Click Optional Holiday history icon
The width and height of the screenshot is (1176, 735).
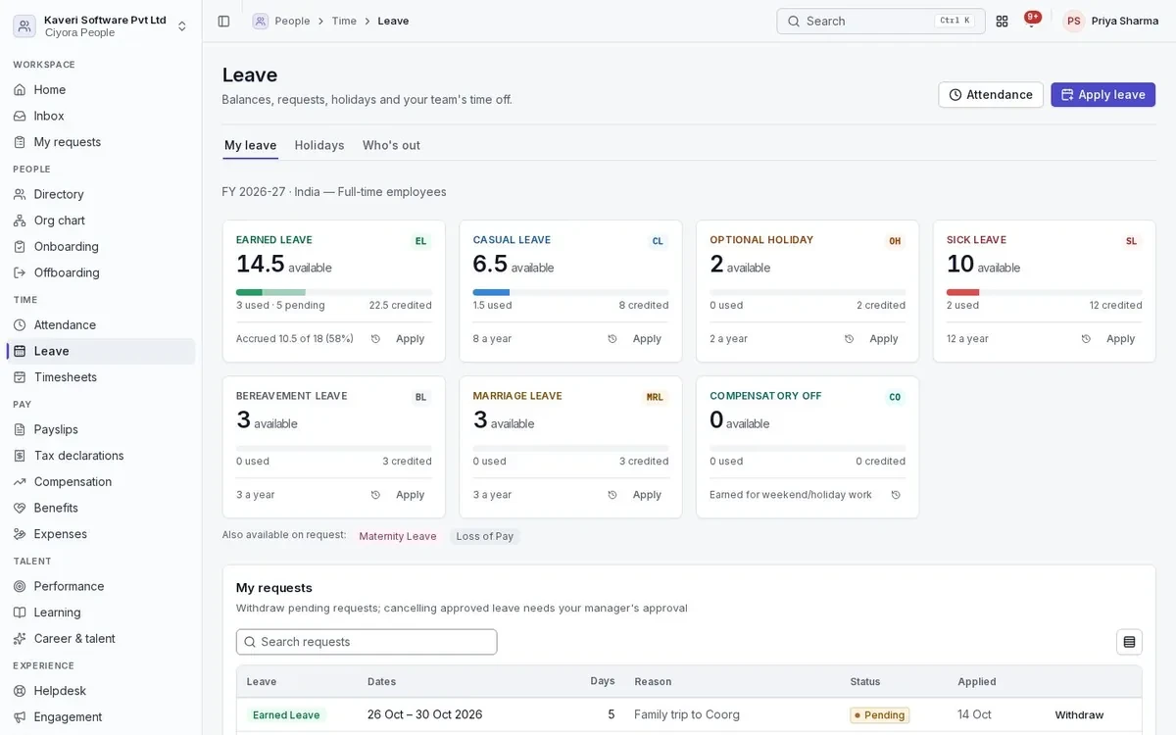(x=850, y=339)
